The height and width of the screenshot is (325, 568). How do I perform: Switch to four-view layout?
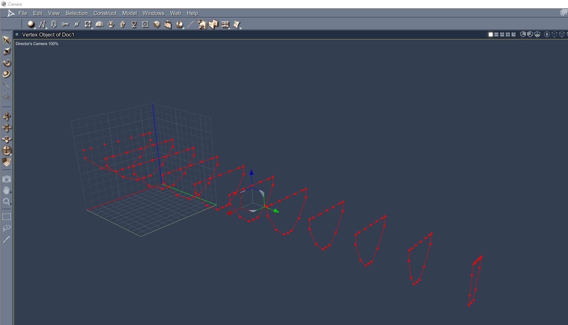pos(508,35)
